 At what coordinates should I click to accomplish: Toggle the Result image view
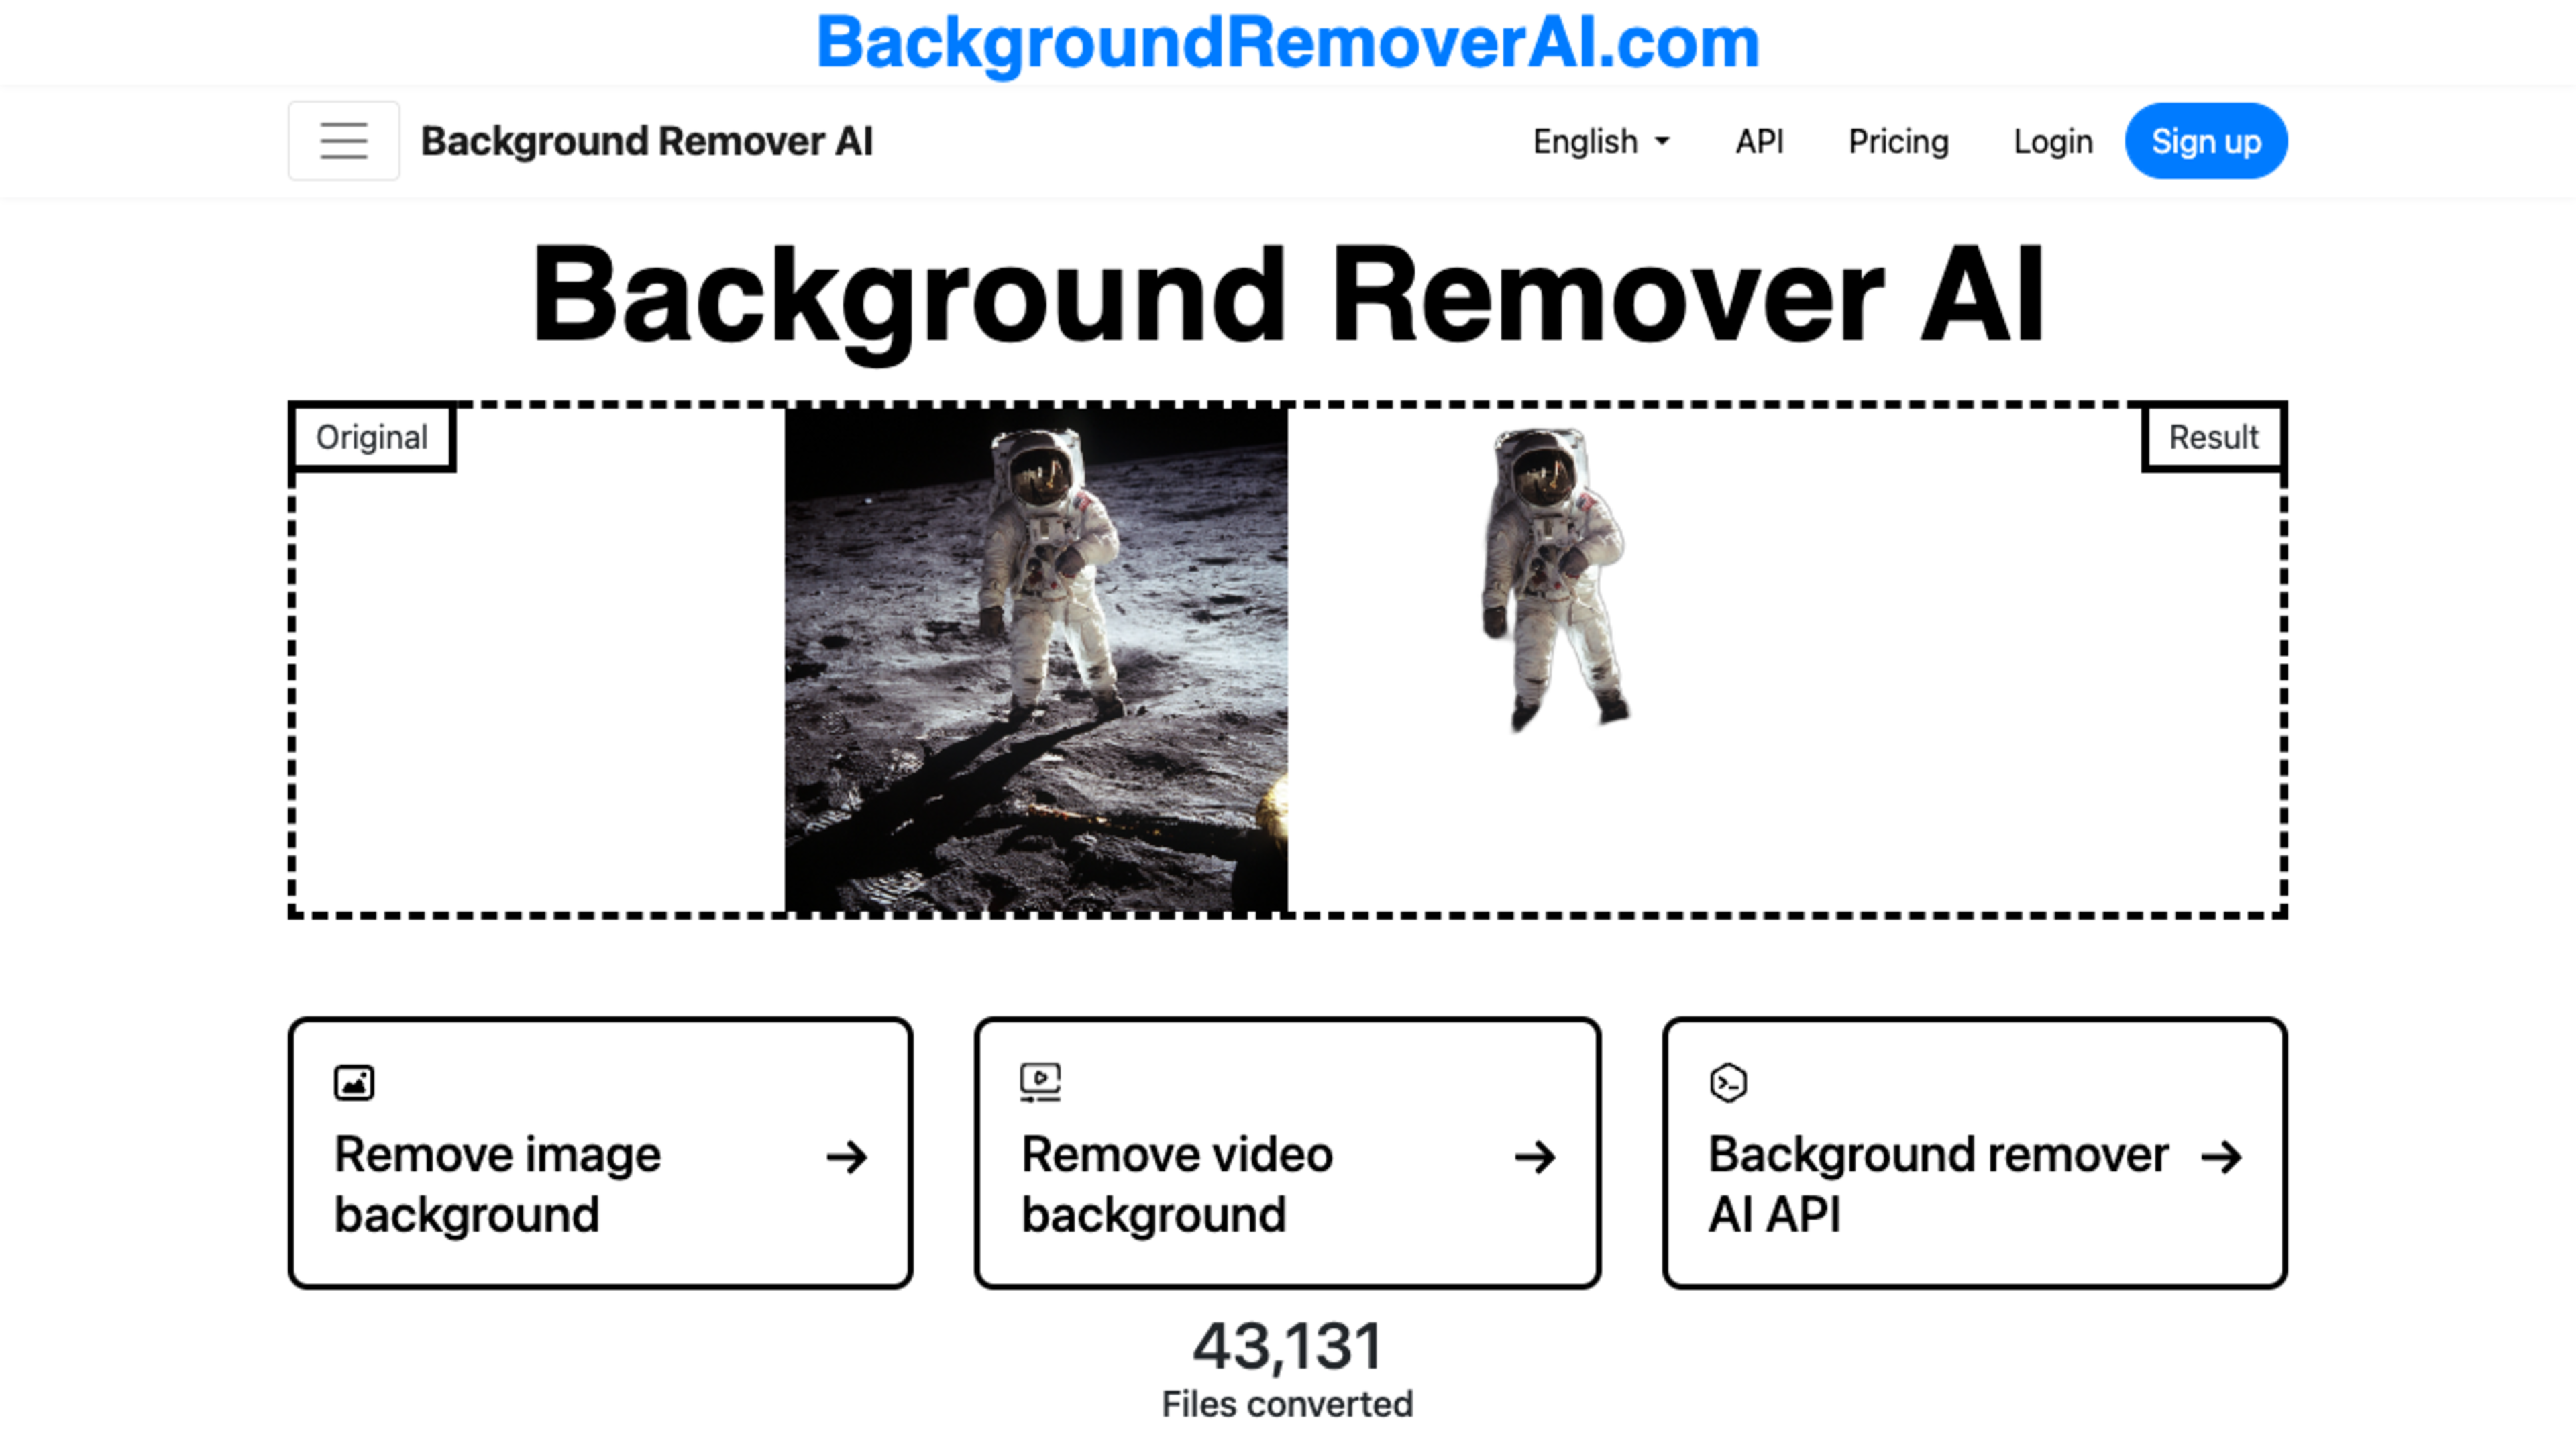tap(2213, 437)
